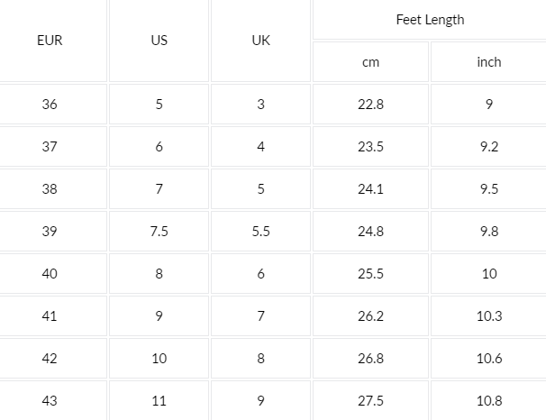This screenshot has height=420, width=546.
Task: Click the US column header
Action: pos(159,41)
